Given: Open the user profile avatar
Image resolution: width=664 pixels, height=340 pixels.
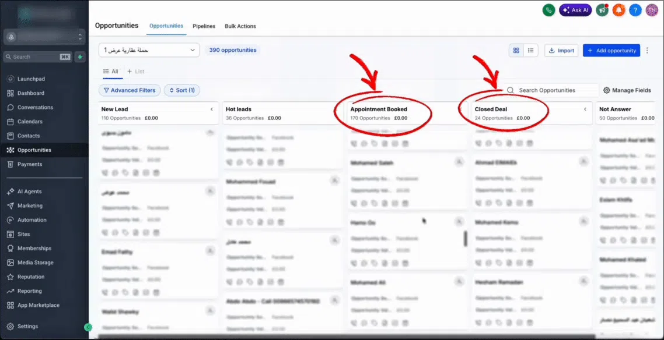Looking at the screenshot, I should coord(652,10).
